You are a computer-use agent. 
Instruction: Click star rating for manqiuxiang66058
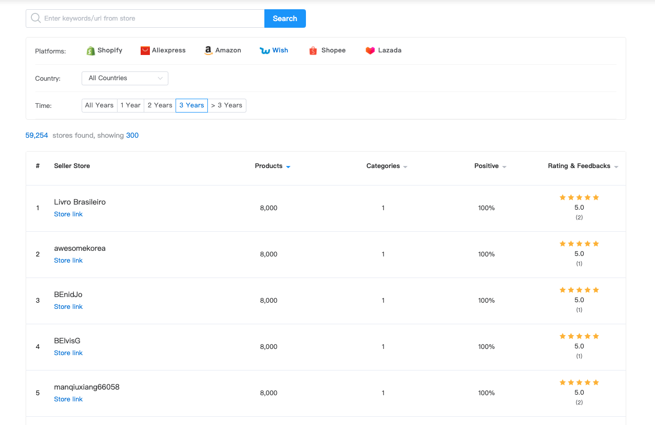tap(579, 382)
